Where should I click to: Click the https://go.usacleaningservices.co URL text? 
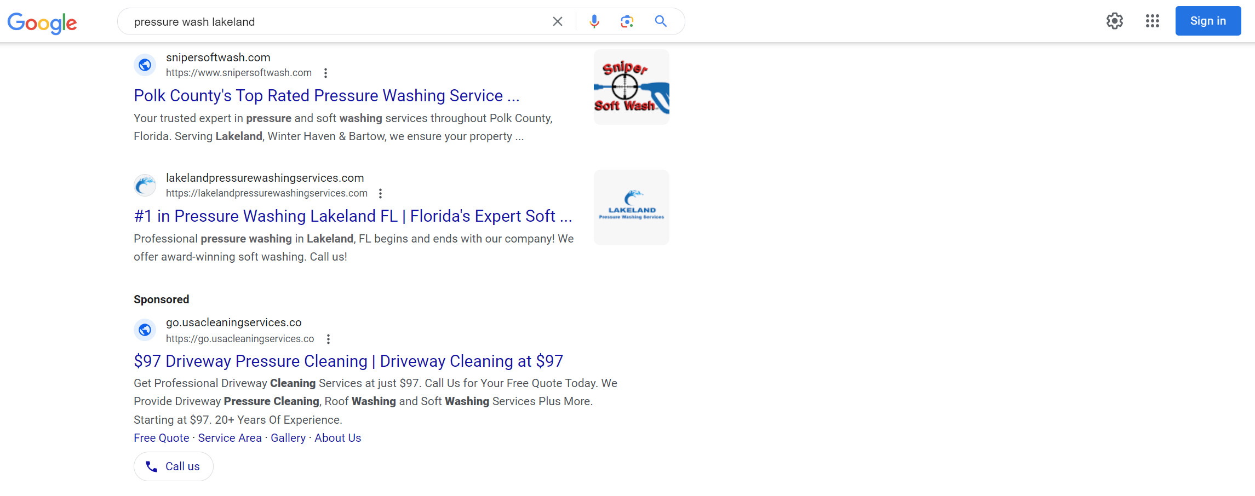pos(240,339)
